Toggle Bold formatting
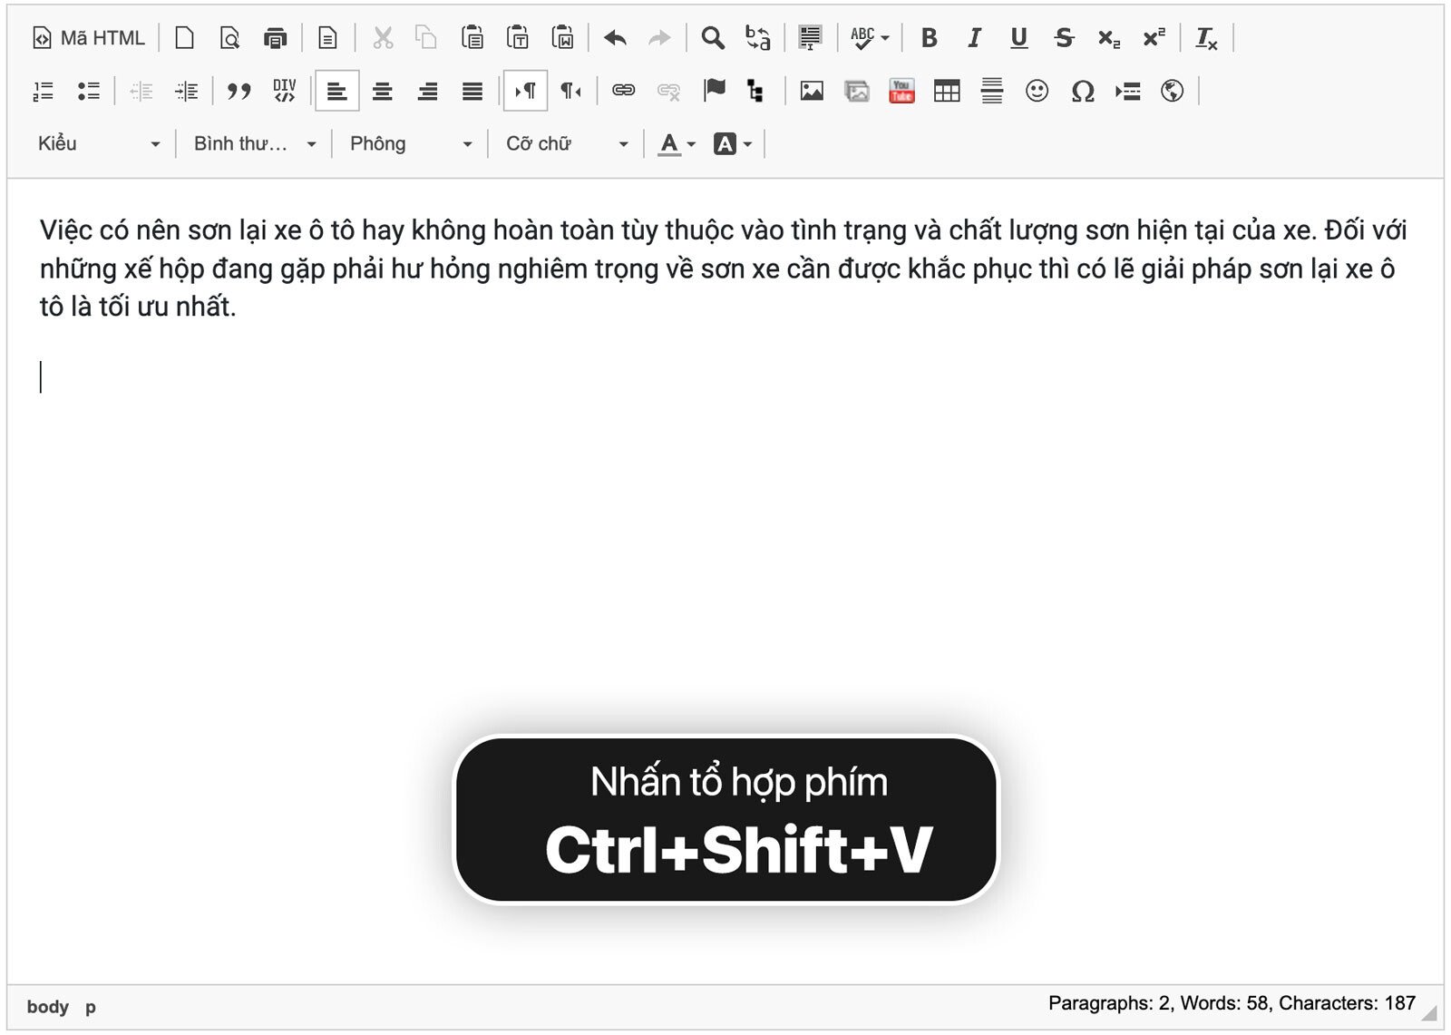Image resolution: width=1451 pixels, height=1035 pixels. click(x=929, y=38)
